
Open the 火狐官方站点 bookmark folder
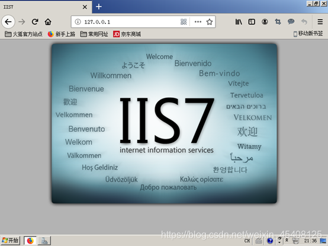[x=24, y=34]
